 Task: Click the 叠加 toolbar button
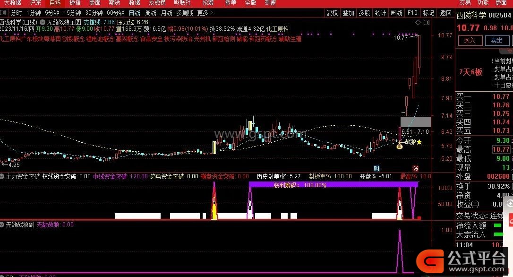pyautogui.click(x=349, y=13)
